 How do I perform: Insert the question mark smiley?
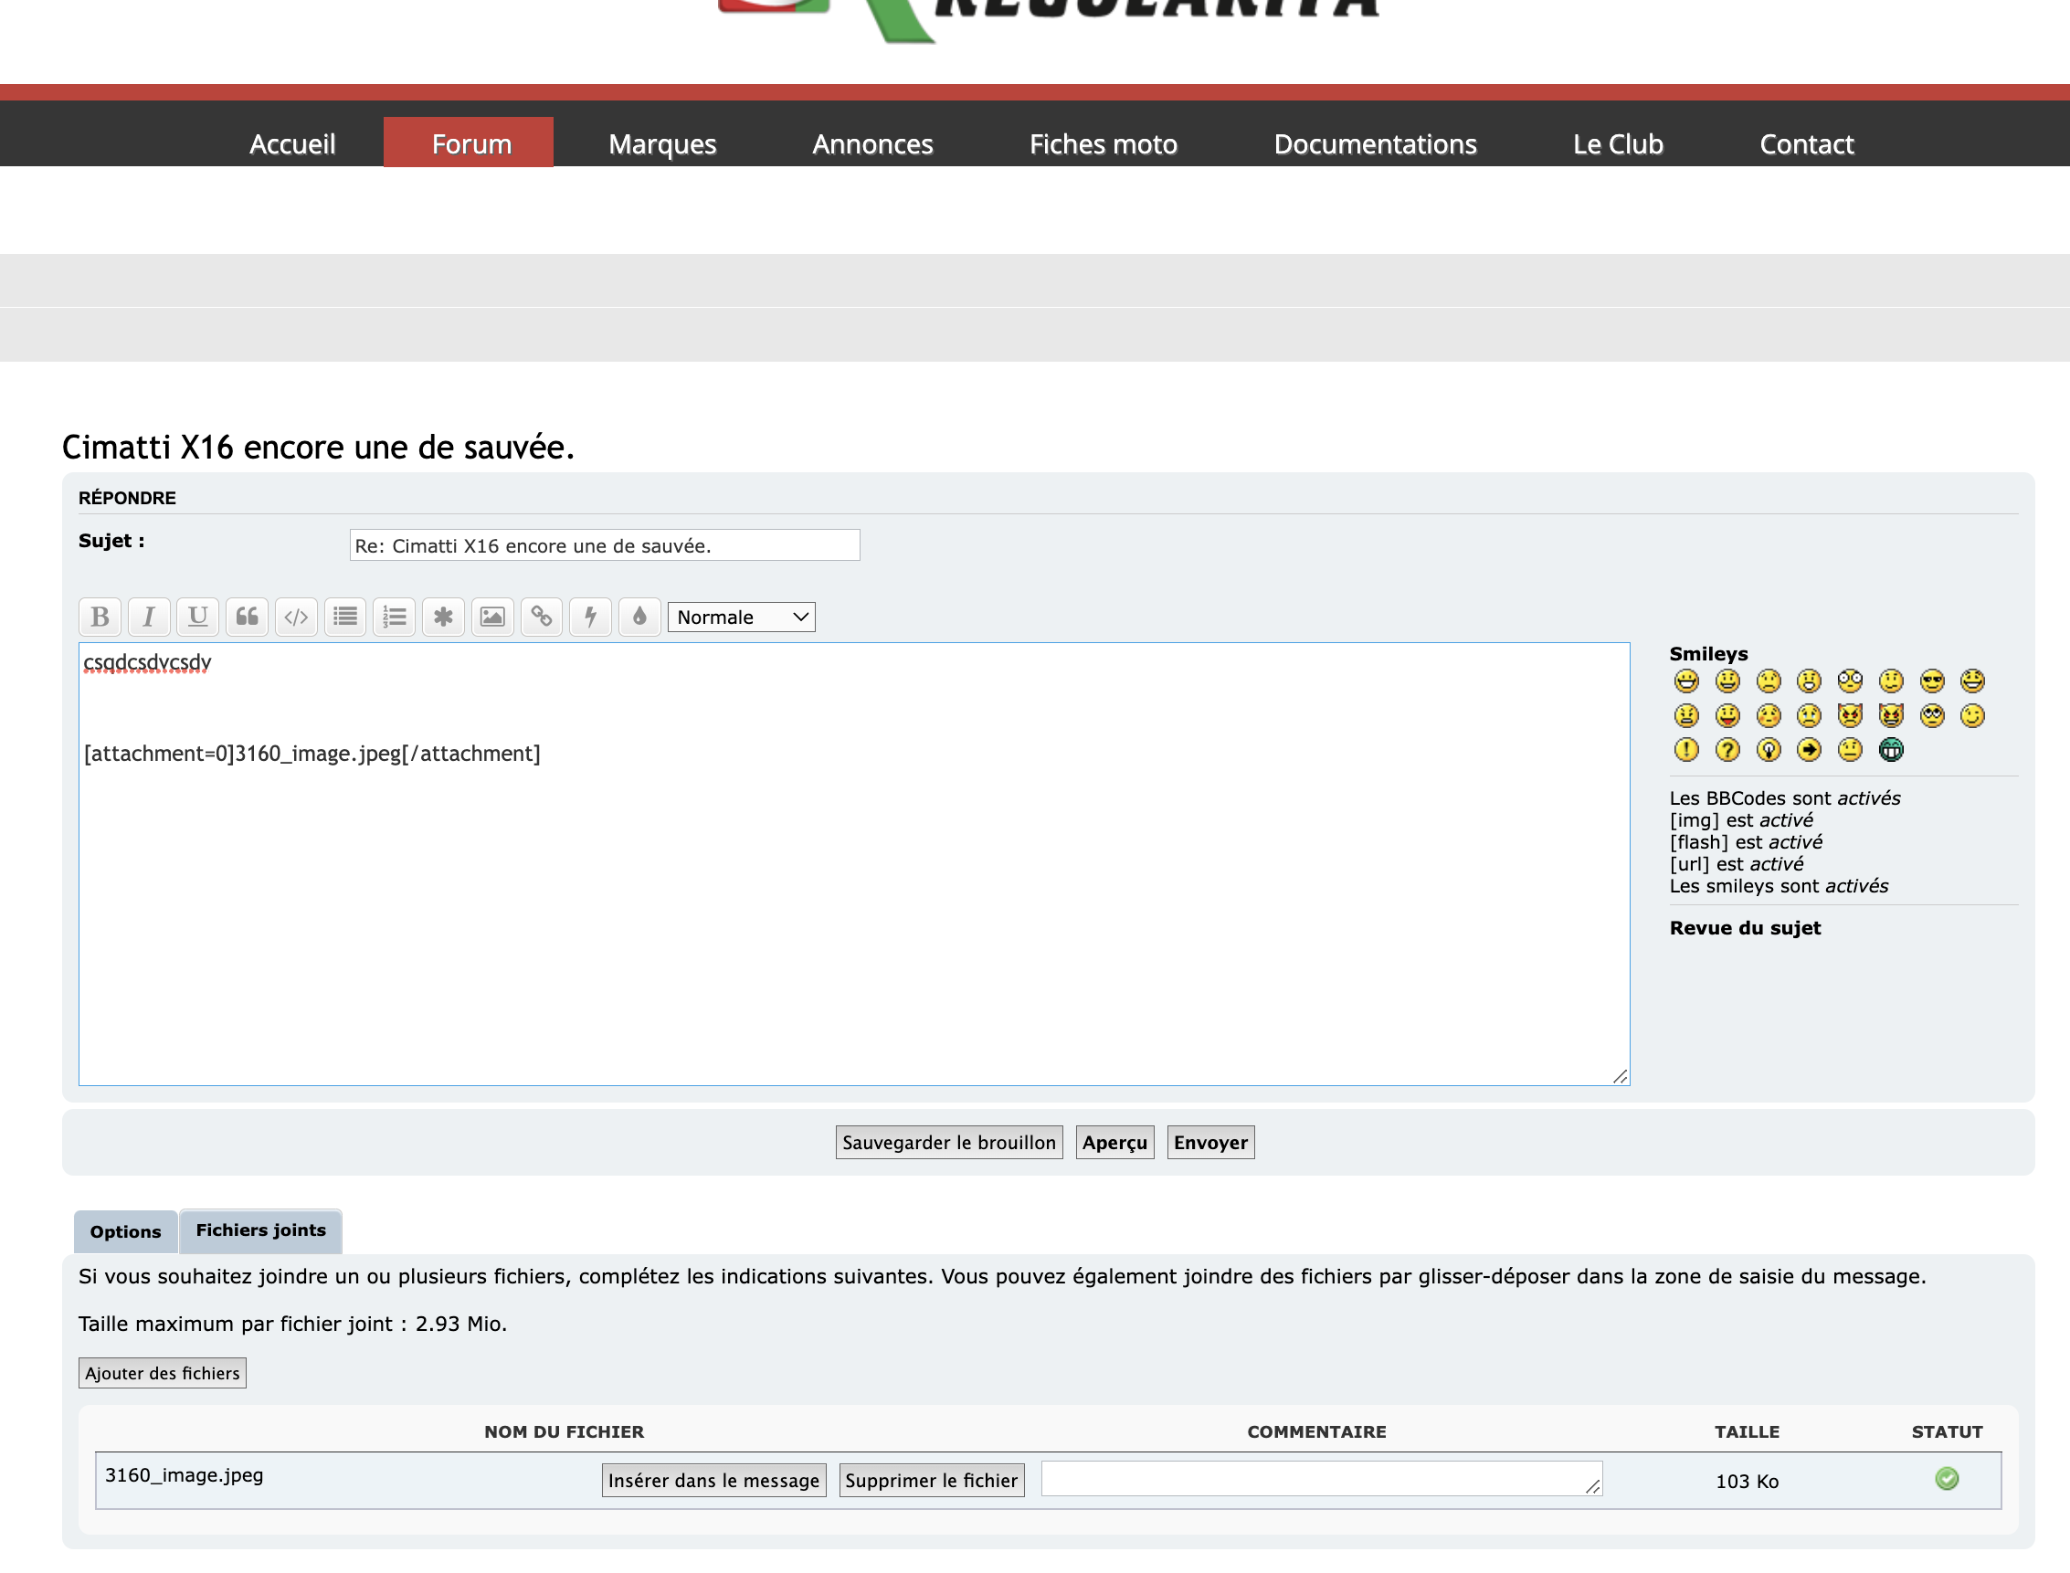click(1727, 750)
